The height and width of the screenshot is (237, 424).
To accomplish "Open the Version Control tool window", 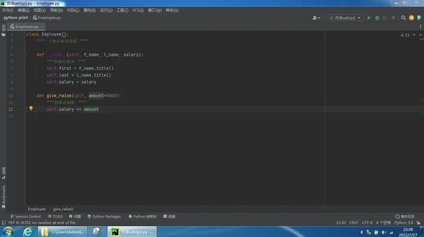I will click(26, 216).
